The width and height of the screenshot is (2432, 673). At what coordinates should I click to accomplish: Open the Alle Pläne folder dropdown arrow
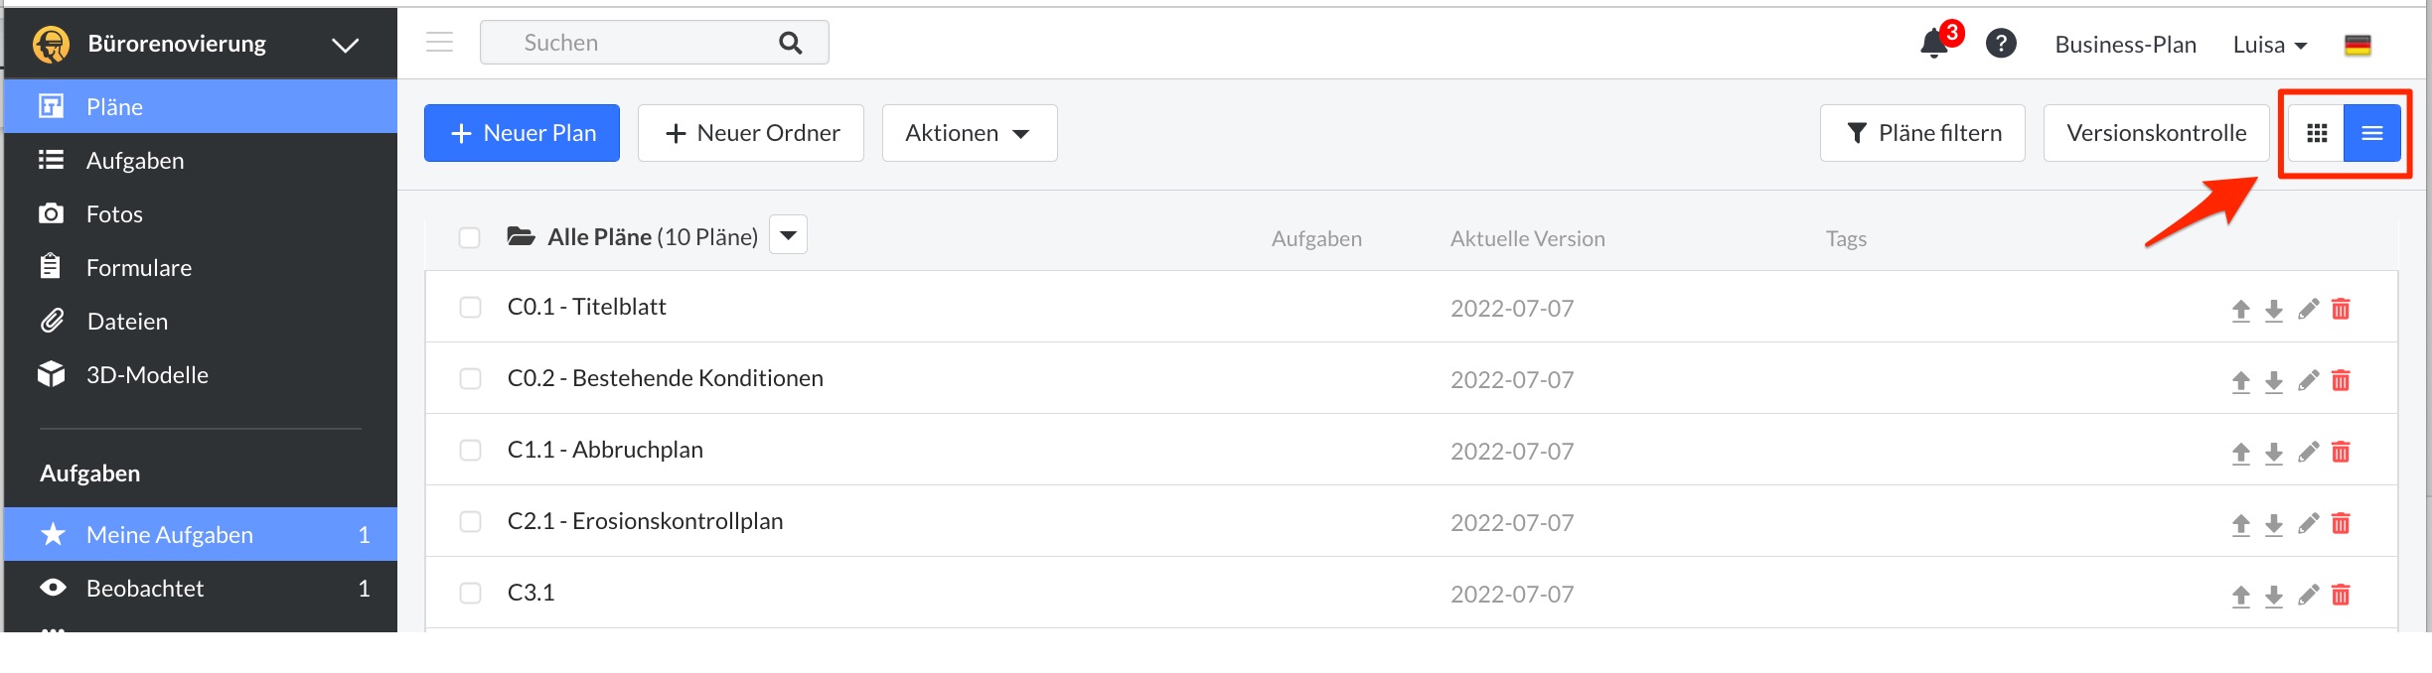point(789,235)
